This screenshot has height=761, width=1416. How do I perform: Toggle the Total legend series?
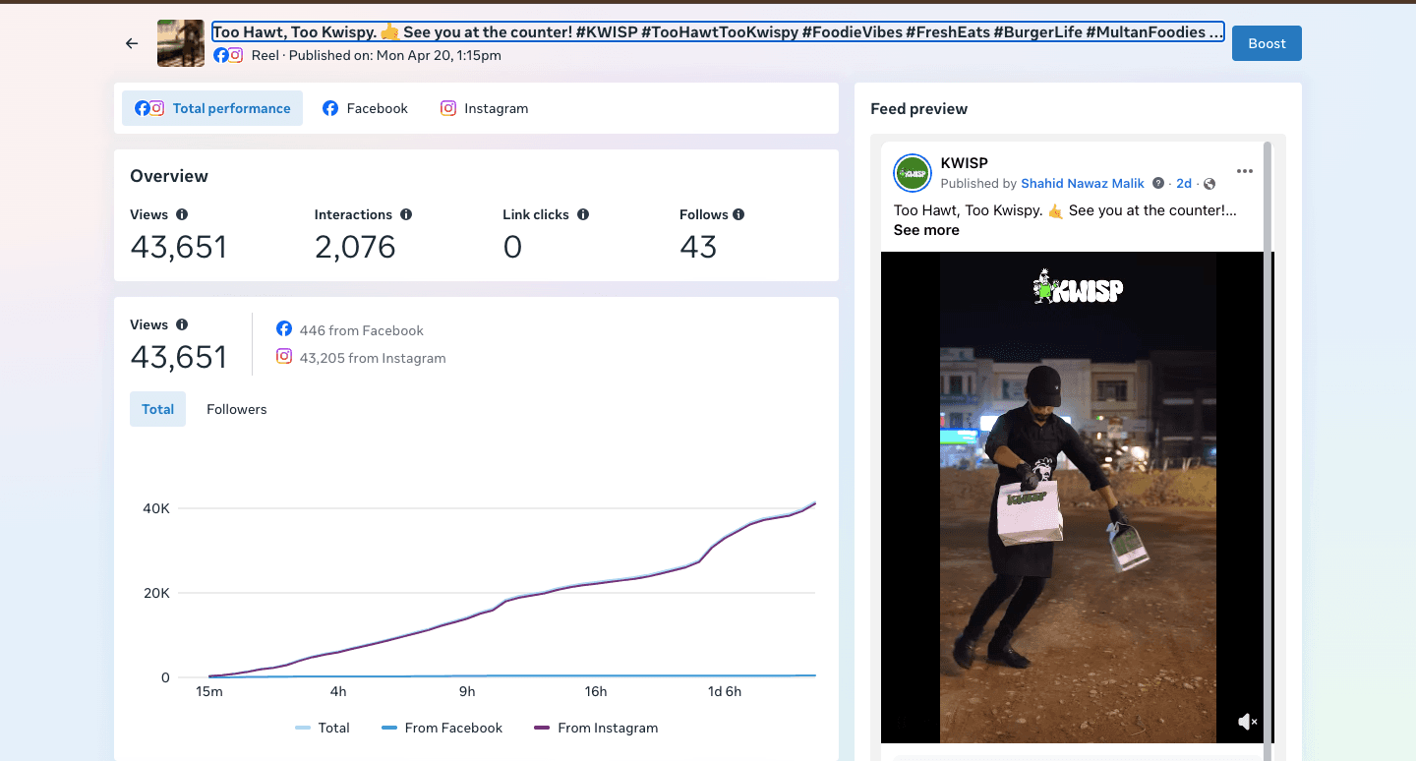pyautogui.click(x=323, y=729)
